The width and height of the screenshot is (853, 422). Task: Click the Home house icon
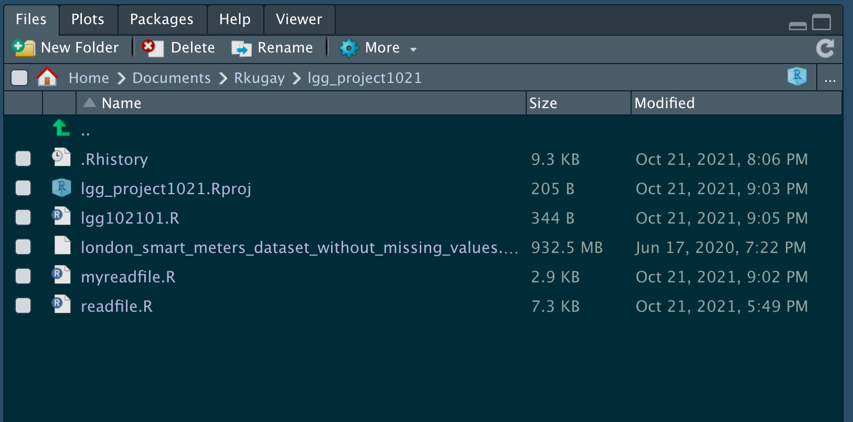(x=47, y=77)
